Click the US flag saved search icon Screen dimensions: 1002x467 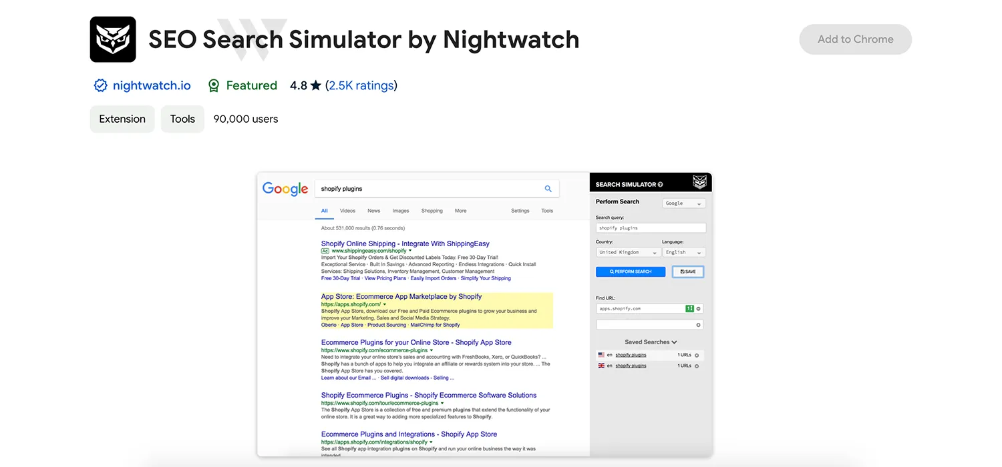[601, 355]
